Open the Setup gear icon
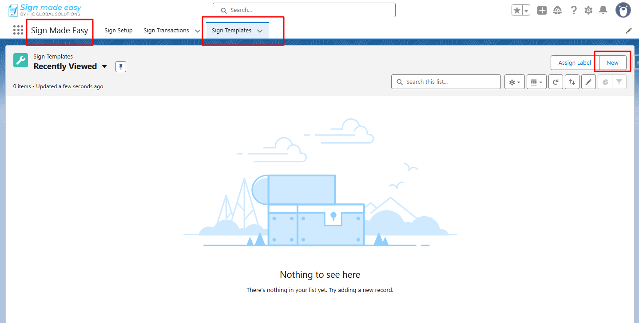This screenshot has width=639, height=323. tap(588, 10)
